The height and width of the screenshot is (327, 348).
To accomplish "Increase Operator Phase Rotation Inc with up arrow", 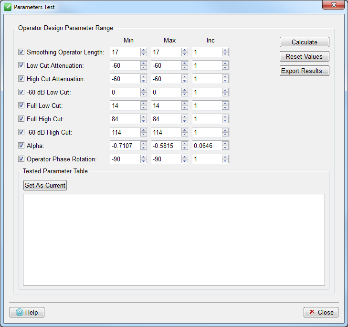I will 225,157.
